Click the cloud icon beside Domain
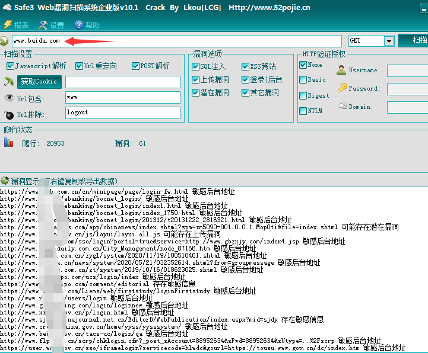The image size is (428, 353). click(343, 105)
